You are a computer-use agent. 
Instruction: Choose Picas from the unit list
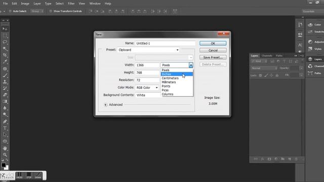point(177,90)
